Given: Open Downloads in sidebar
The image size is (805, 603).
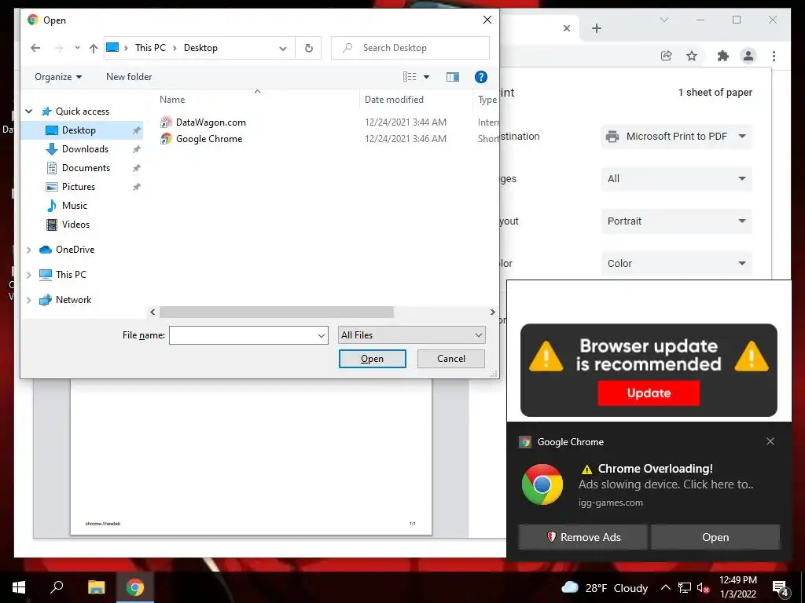Looking at the screenshot, I should [x=85, y=149].
